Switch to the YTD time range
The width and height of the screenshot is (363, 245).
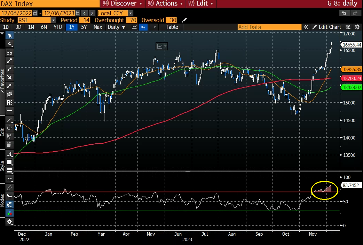tap(58, 27)
